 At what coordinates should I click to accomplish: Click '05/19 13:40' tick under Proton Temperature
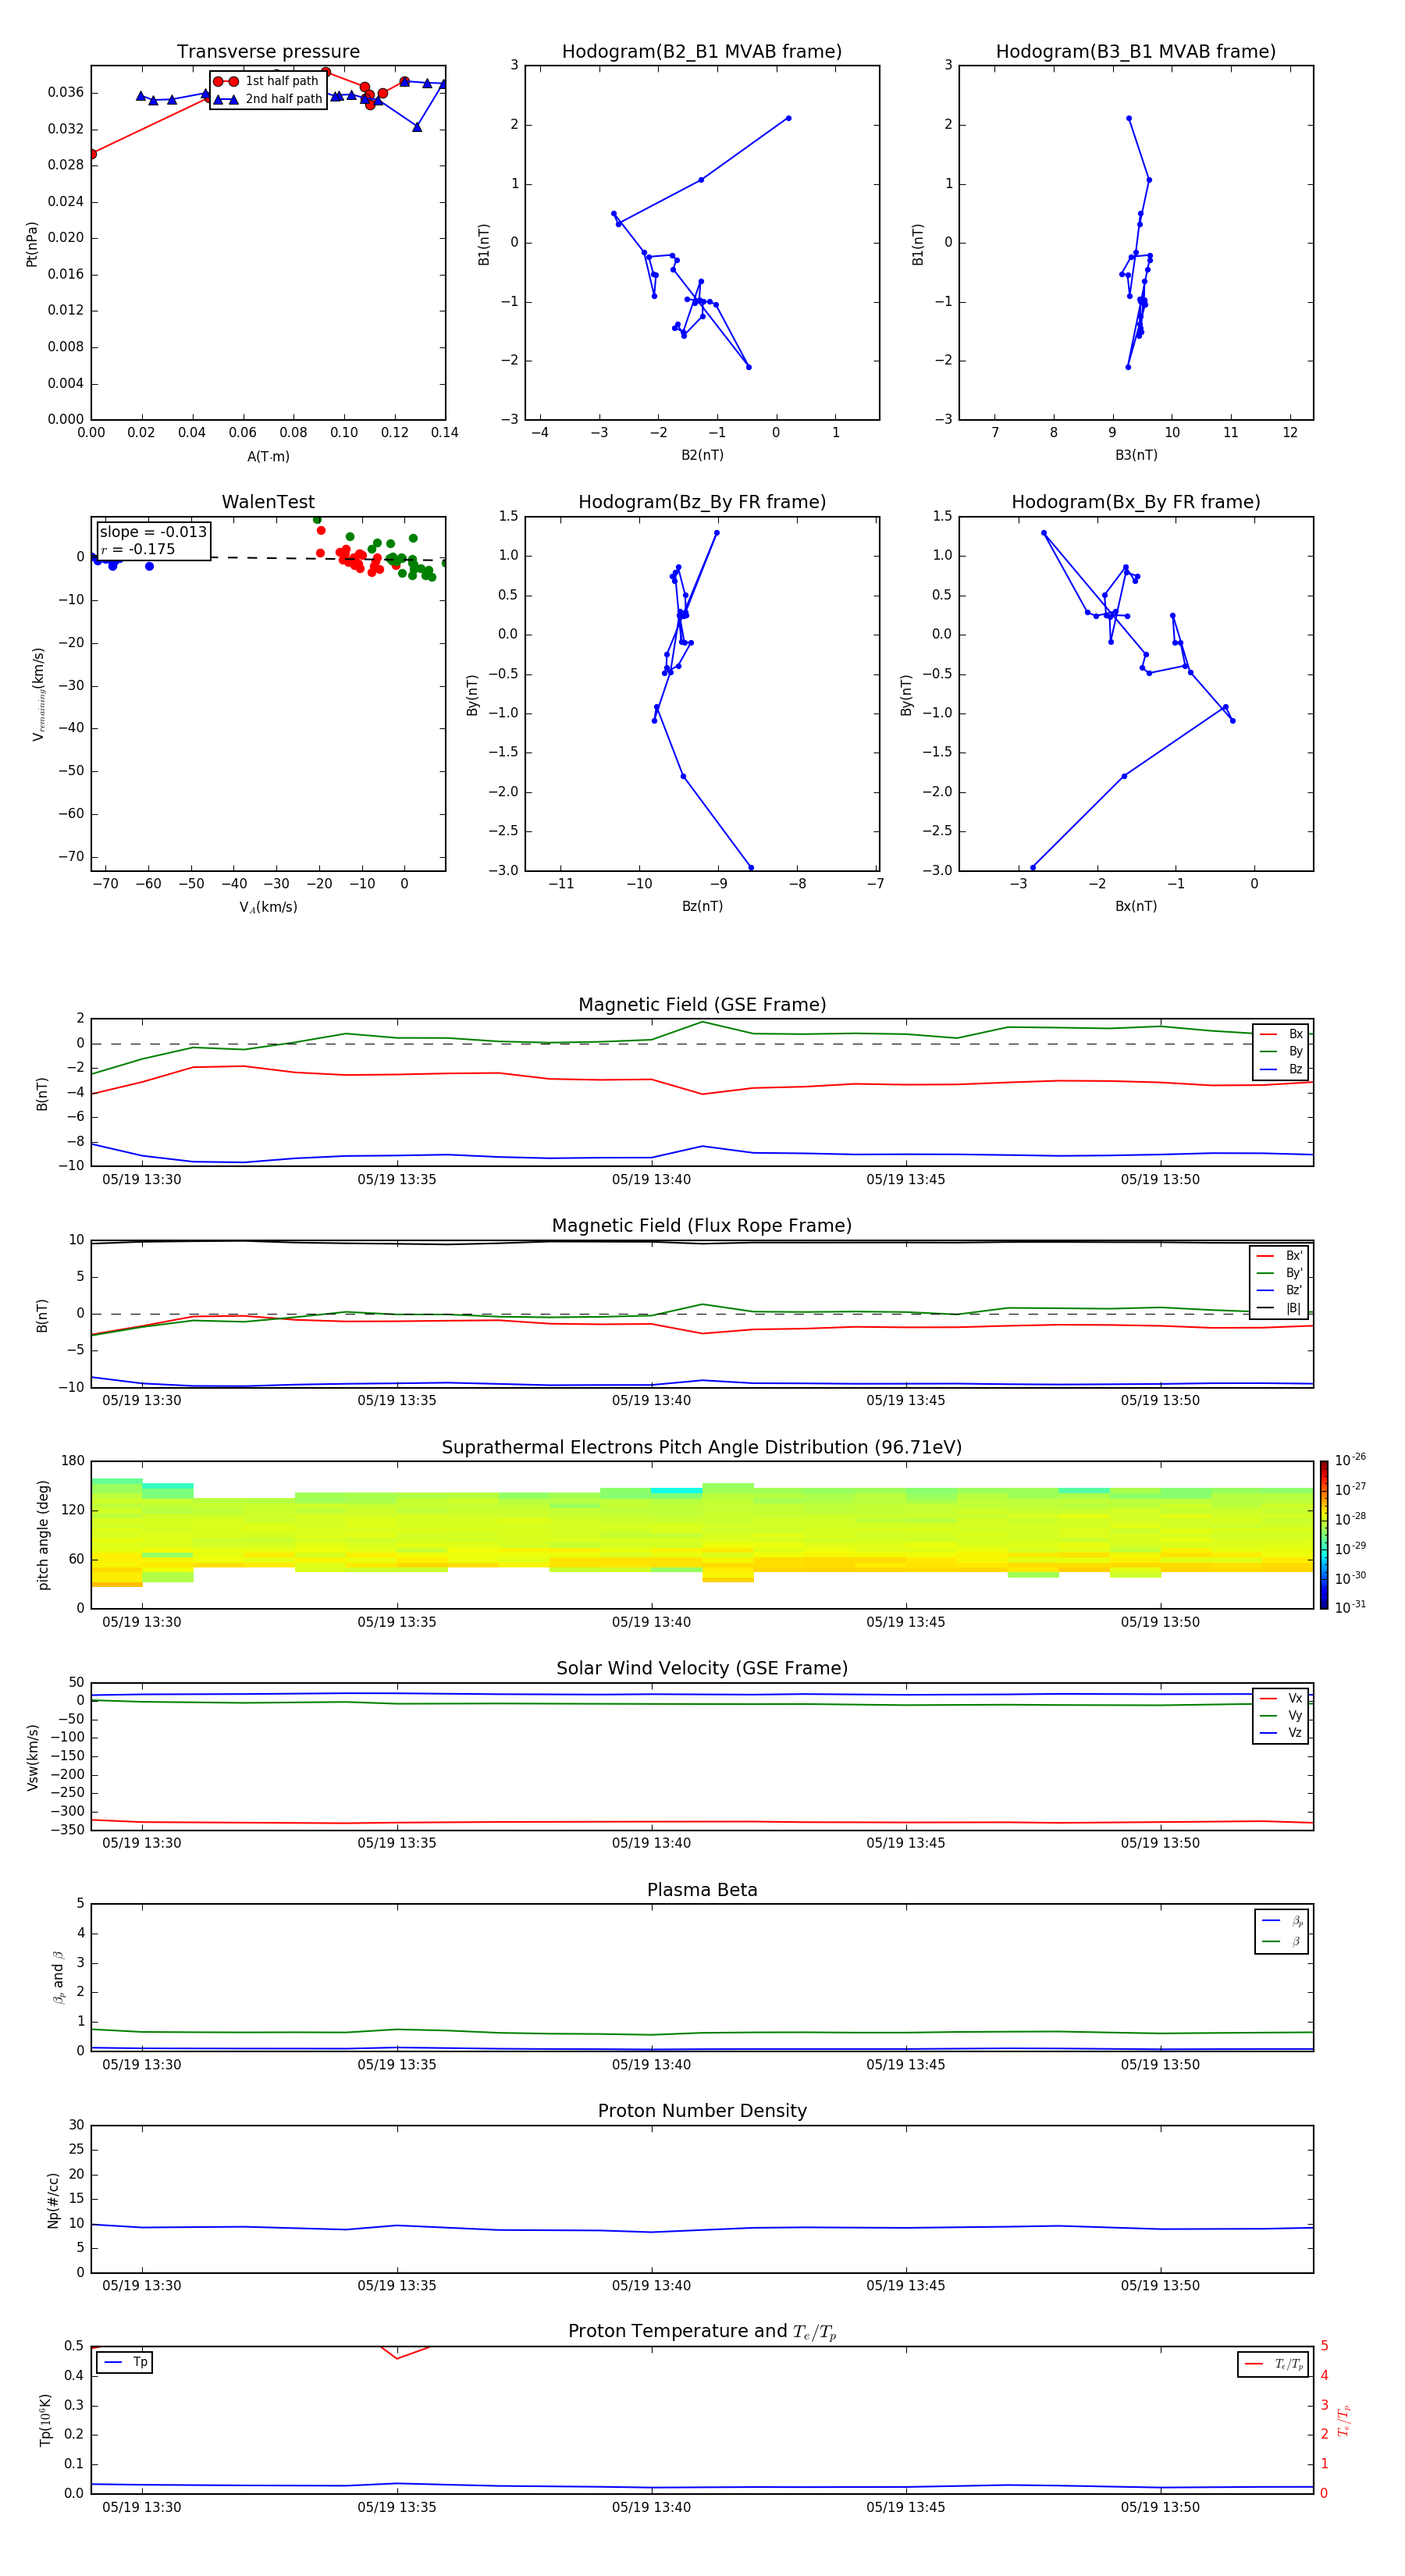coord(651,2507)
